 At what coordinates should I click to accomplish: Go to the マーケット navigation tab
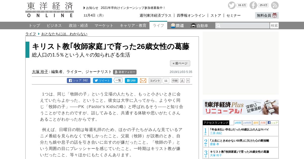tap(104, 25)
